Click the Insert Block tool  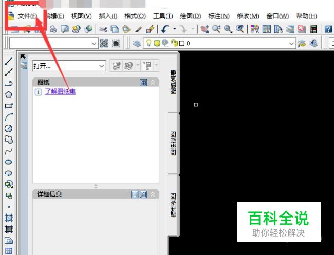click(9, 184)
